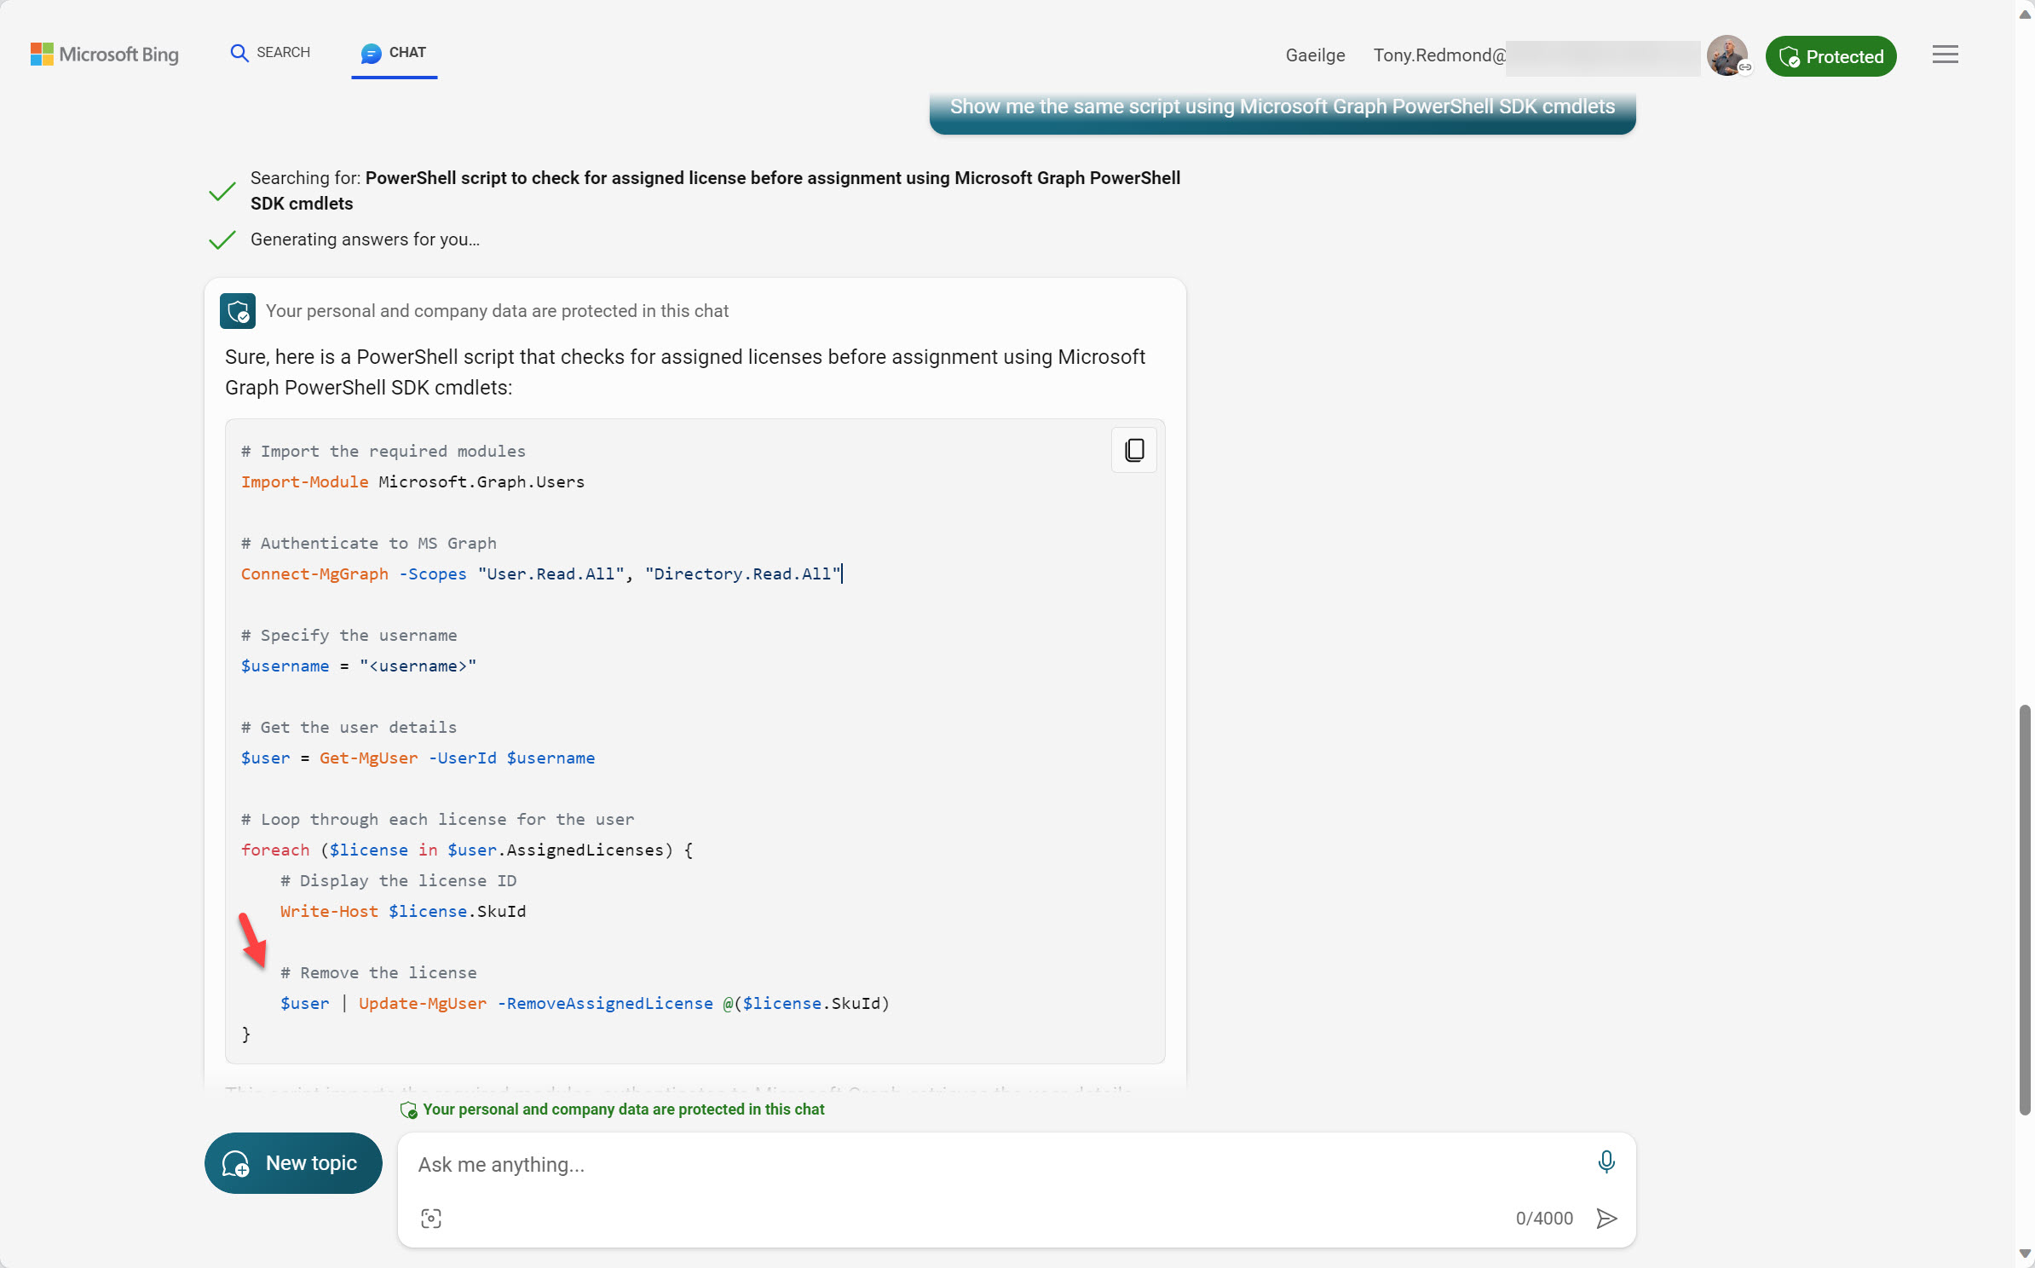Select the CHAT tab
Screen dimensions: 2035x1268
click(394, 53)
